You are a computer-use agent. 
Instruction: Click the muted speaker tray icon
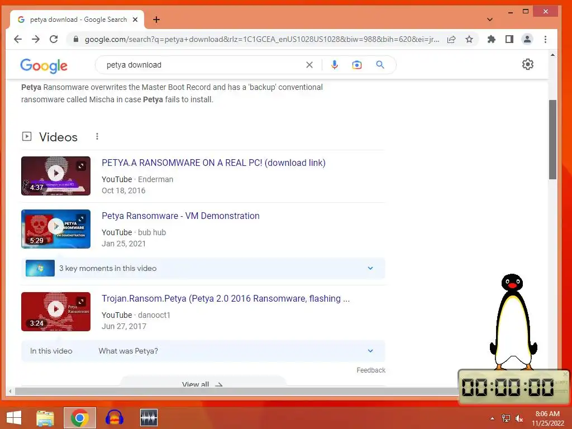(x=519, y=418)
